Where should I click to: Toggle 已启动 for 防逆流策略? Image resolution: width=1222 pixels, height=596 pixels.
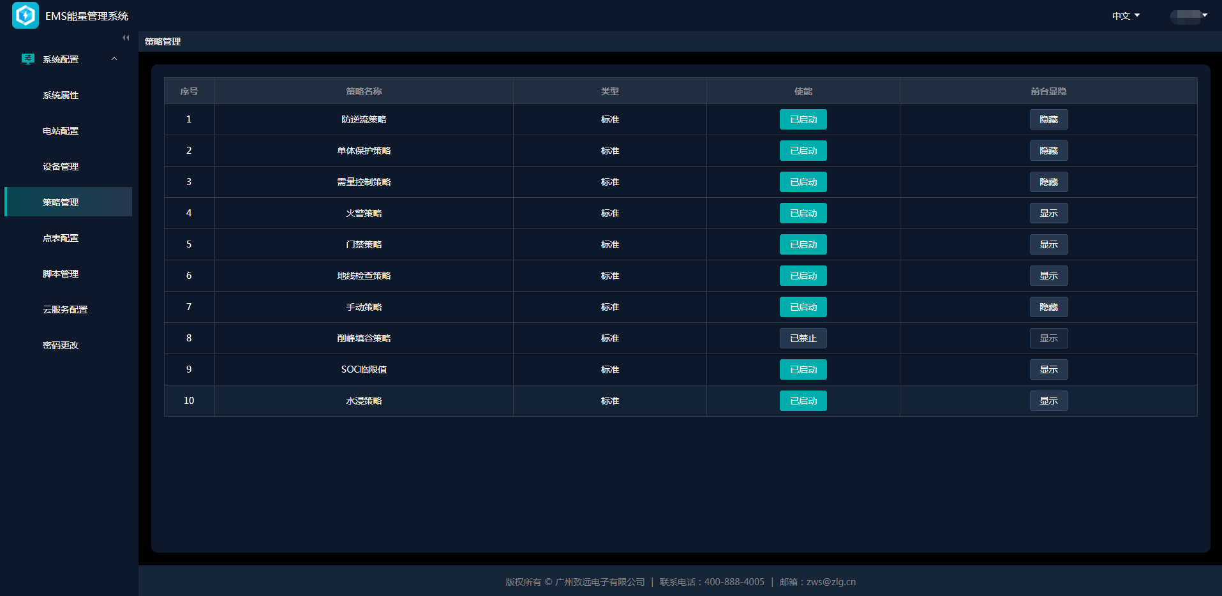click(x=803, y=119)
